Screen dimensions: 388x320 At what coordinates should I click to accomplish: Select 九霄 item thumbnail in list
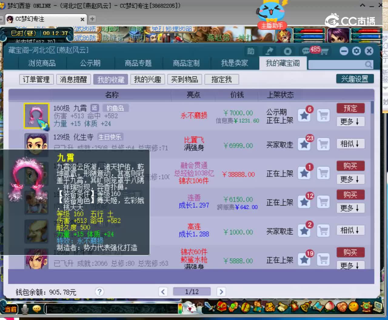click(37, 116)
